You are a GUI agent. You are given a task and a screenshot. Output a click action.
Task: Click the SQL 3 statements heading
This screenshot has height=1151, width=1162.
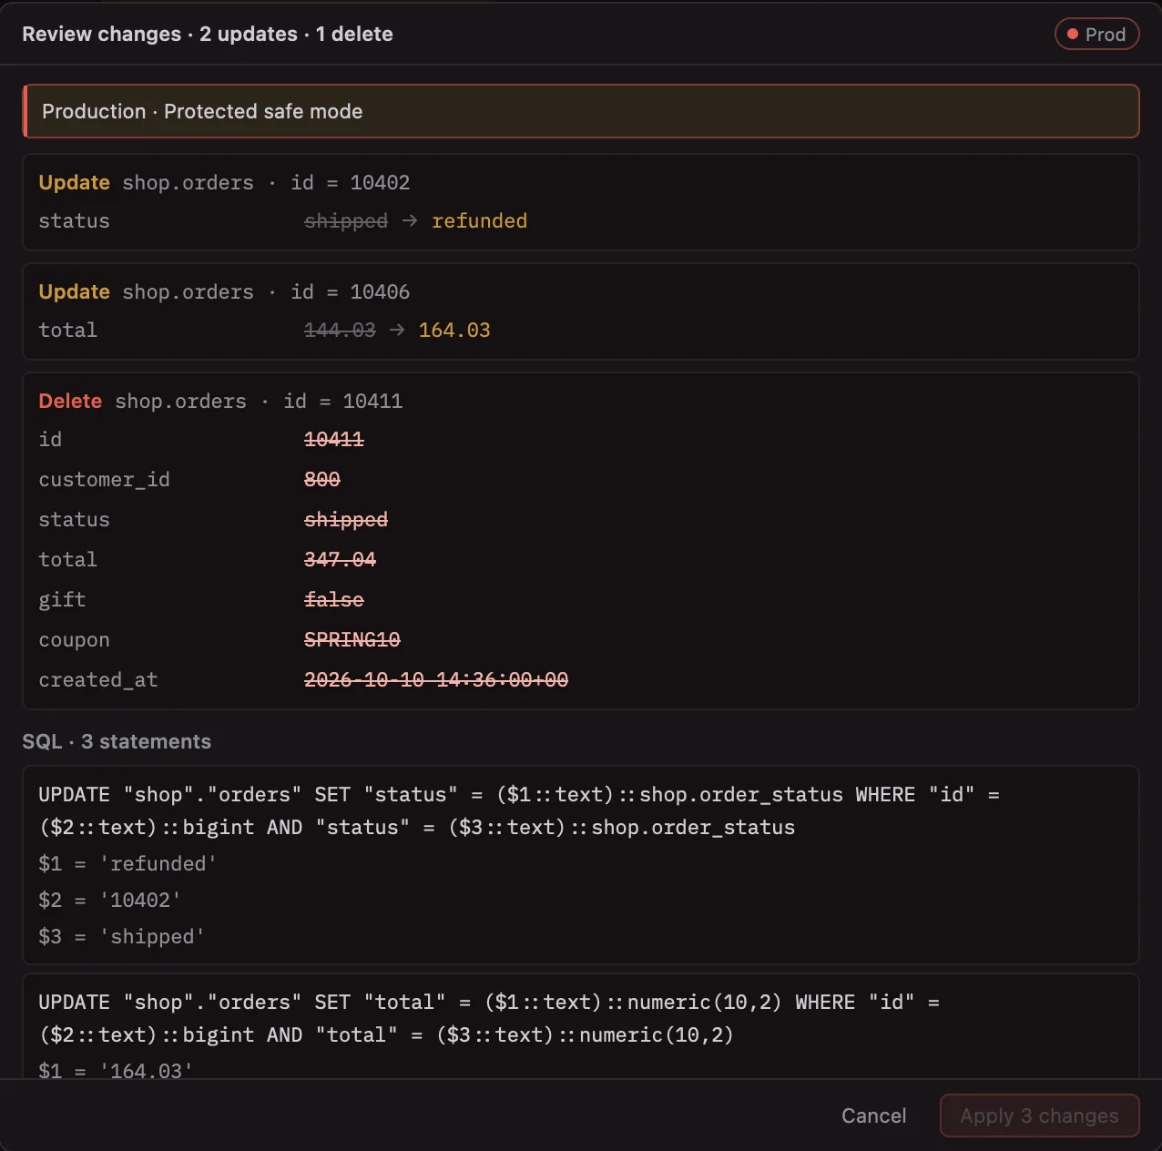tap(117, 741)
